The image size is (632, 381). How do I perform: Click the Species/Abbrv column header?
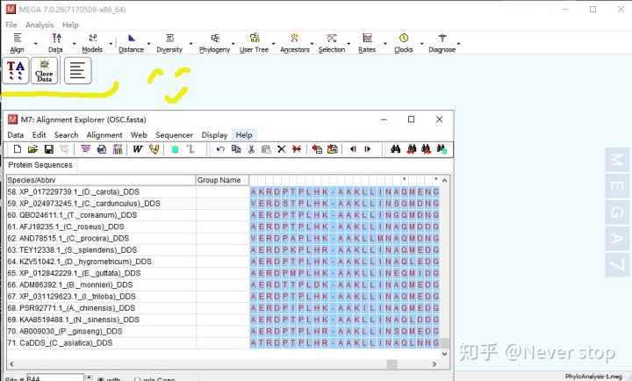tap(101, 180)
